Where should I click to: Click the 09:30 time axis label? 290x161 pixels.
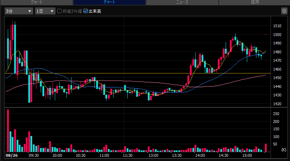(34, 155)
